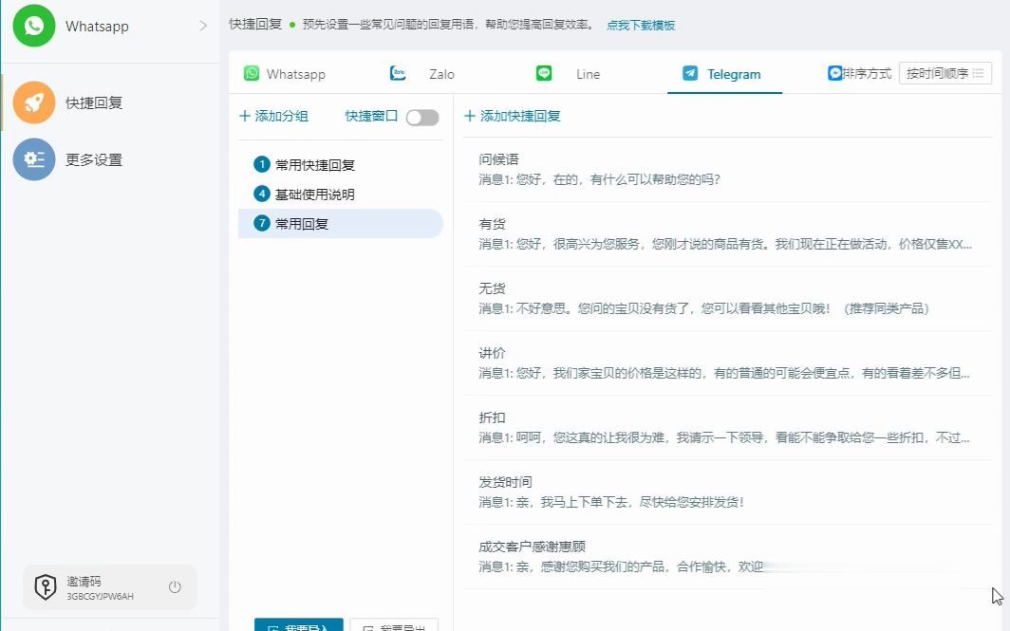Image resolution: width=1010 pixels, height=631 pixels.
Task: Click the power toggle next to 邀请码
Action: [x=175, y=586]
